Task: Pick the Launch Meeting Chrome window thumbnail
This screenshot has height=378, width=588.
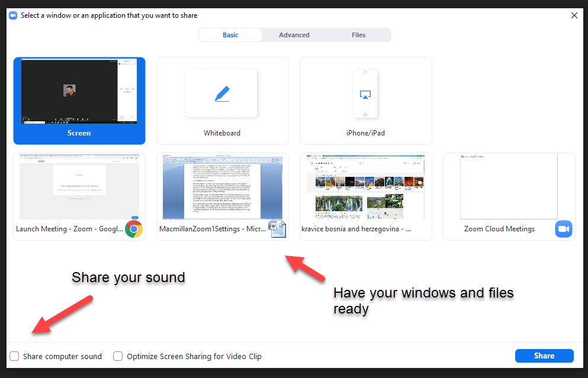Action: point(79,188)
